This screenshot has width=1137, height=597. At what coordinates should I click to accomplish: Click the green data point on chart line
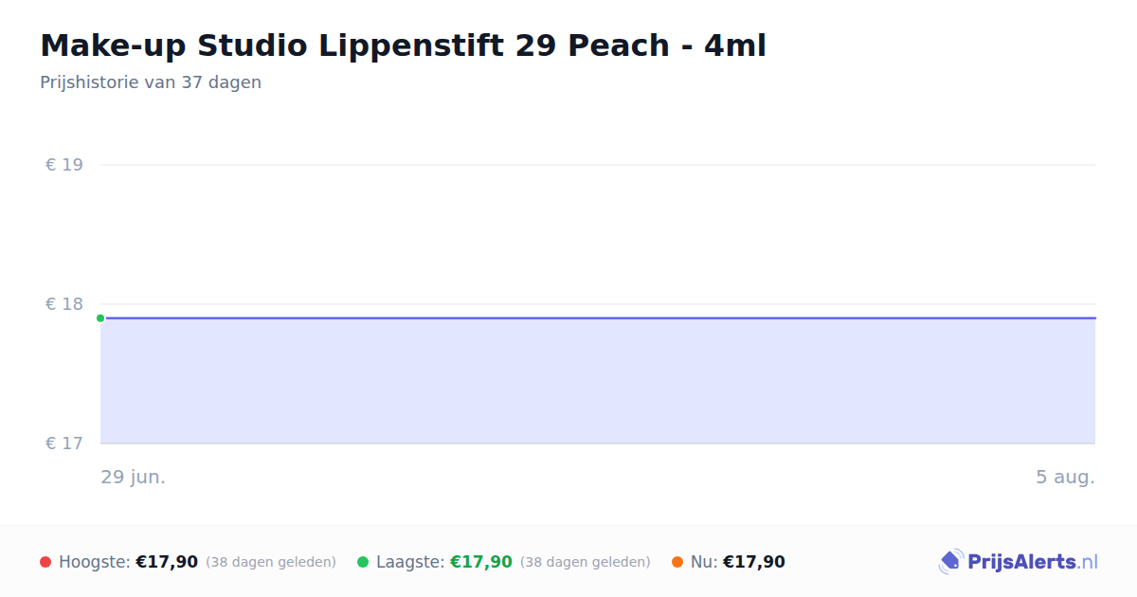100,318
